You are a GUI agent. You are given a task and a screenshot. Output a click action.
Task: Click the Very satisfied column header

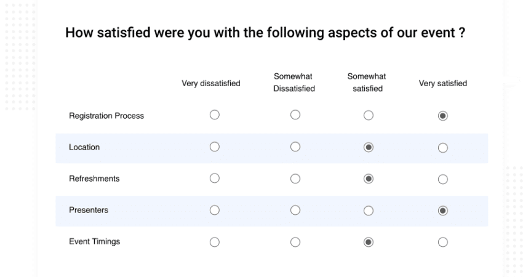click(442, 83)
